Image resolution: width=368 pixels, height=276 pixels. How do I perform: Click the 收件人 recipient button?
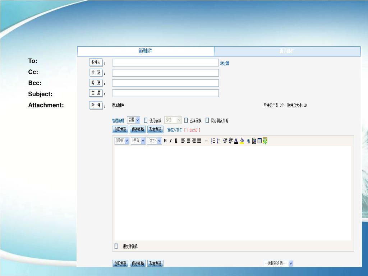(x=96, y=63)
